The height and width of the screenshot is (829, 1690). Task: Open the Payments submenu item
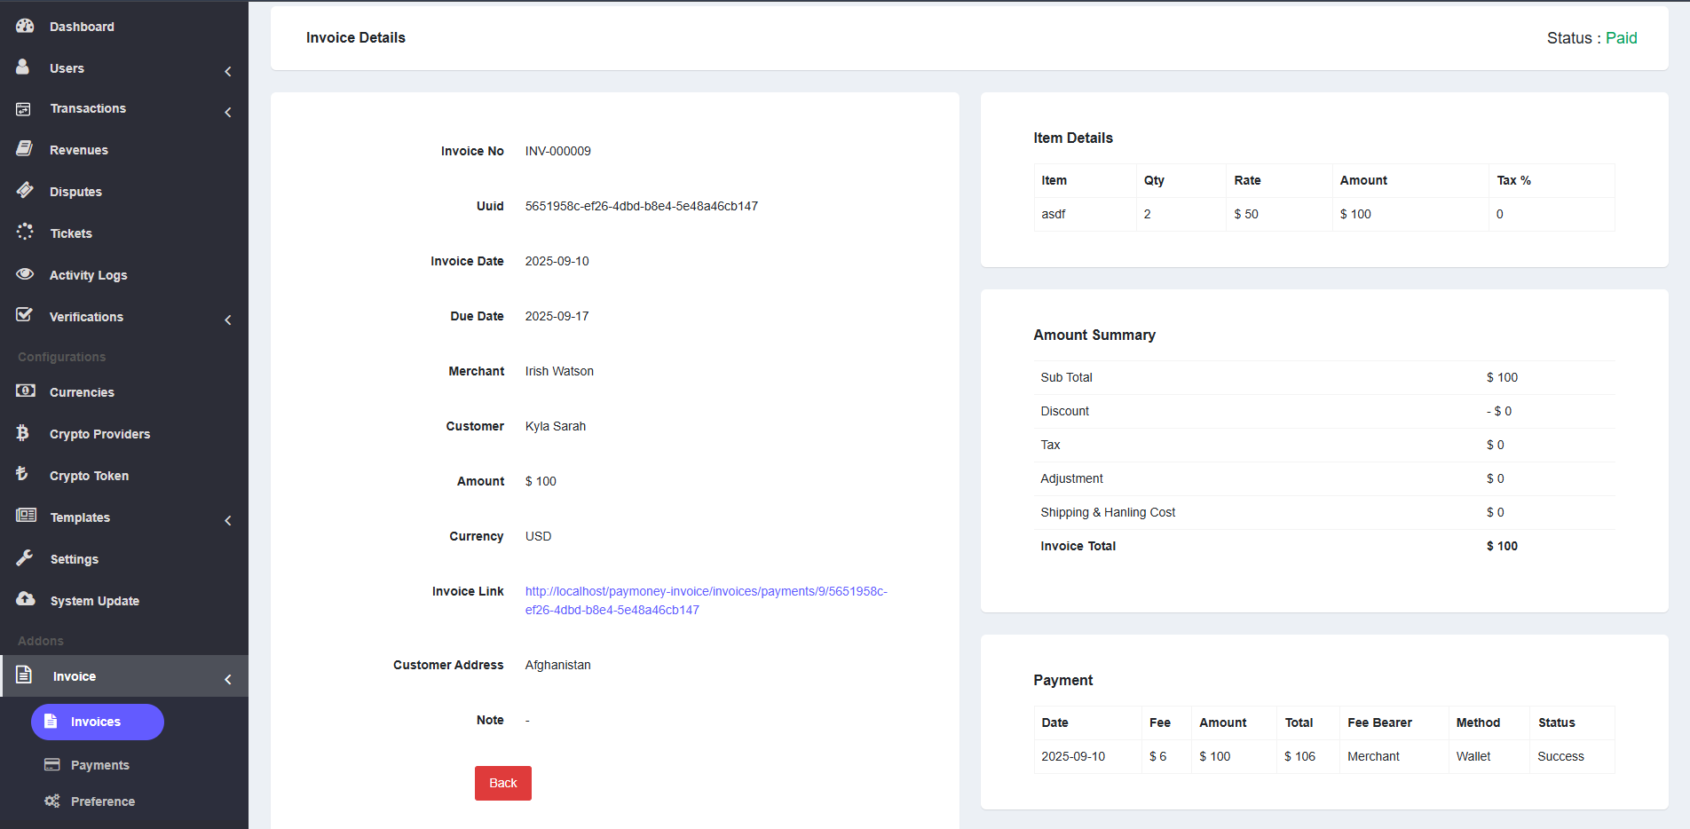tap(99, 765)
